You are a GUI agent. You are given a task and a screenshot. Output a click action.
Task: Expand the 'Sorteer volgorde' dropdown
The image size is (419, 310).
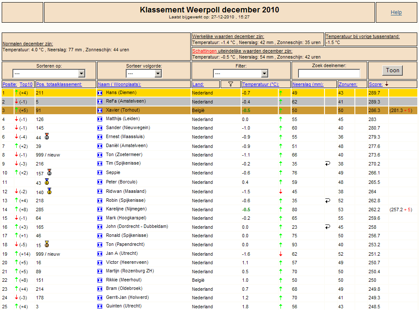click(144, 73)
